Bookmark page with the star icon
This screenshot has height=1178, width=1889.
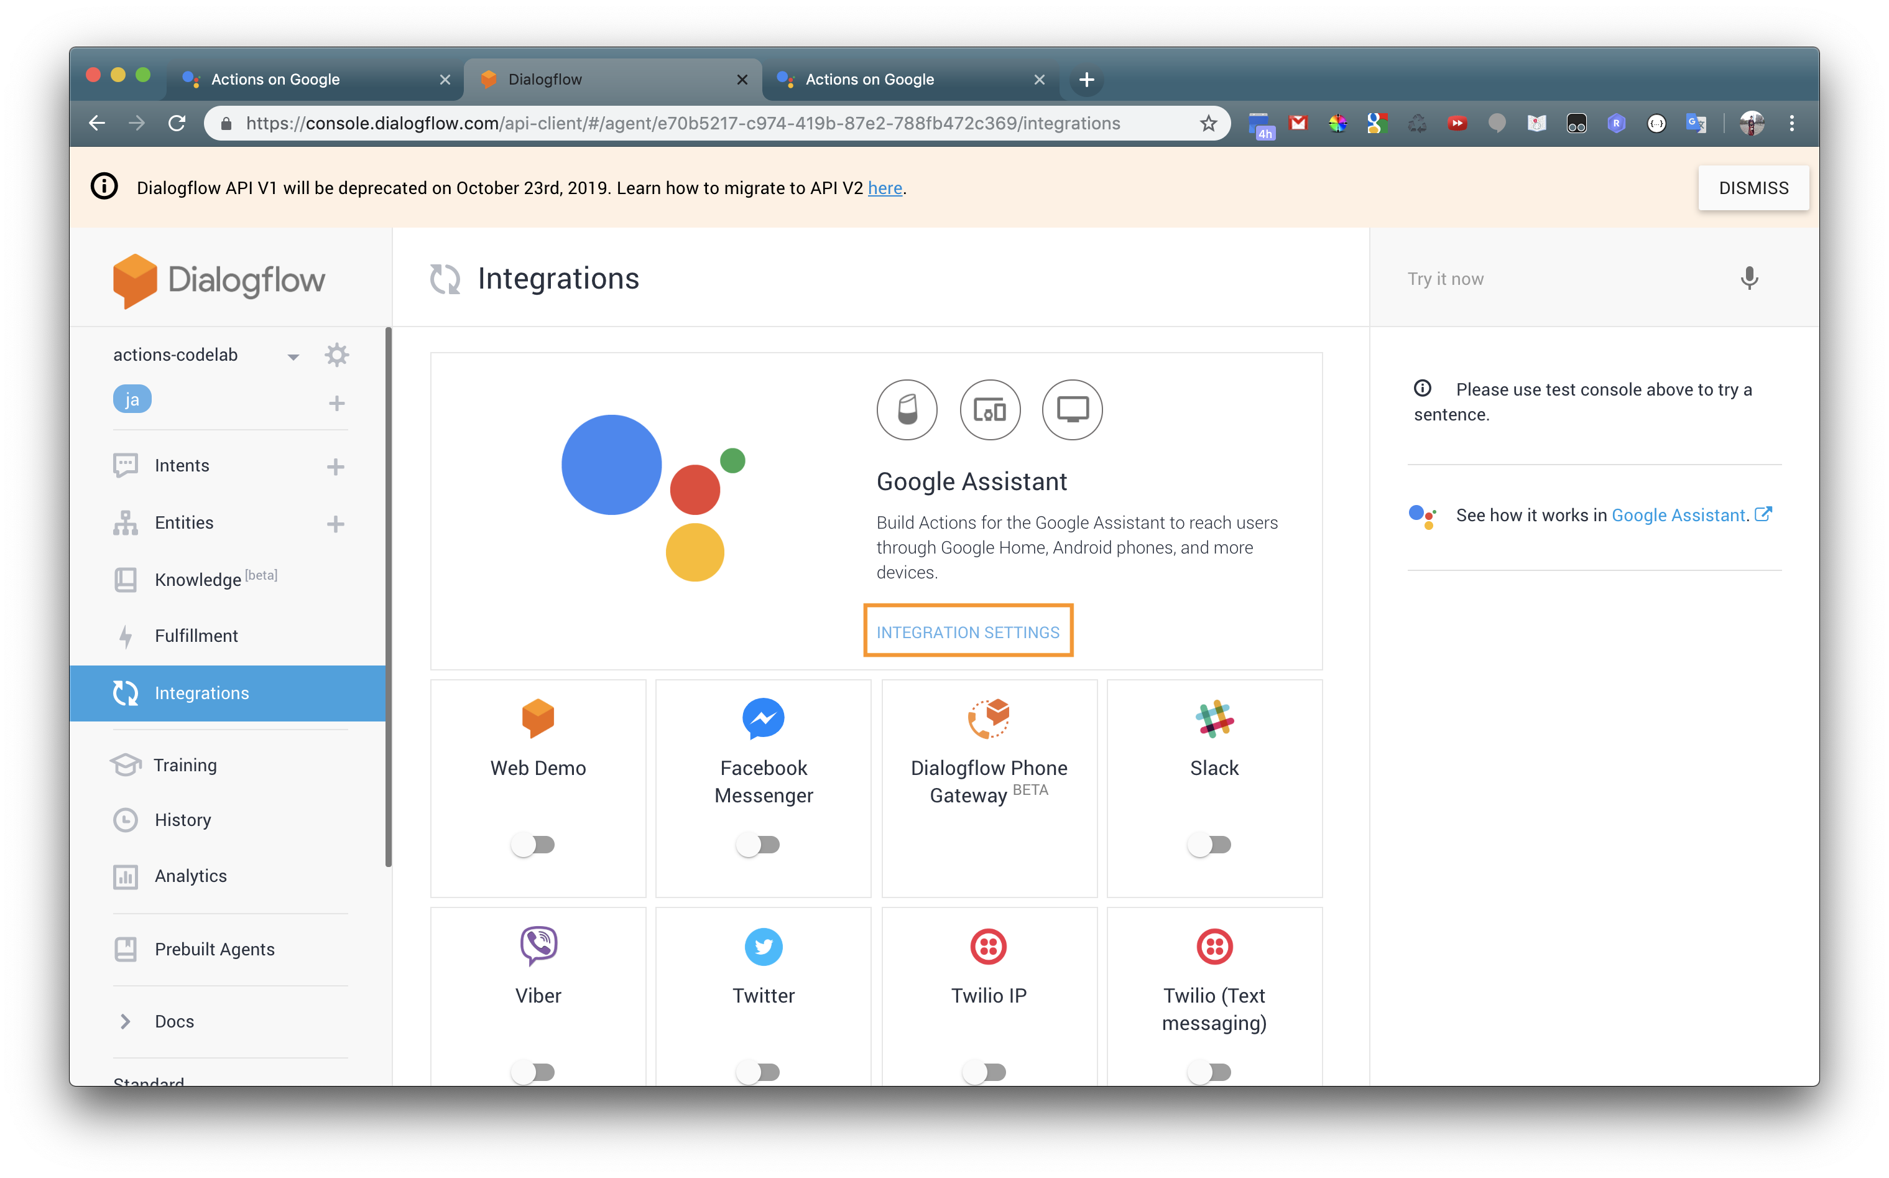pyautogui.click(x=1208, y=123)
